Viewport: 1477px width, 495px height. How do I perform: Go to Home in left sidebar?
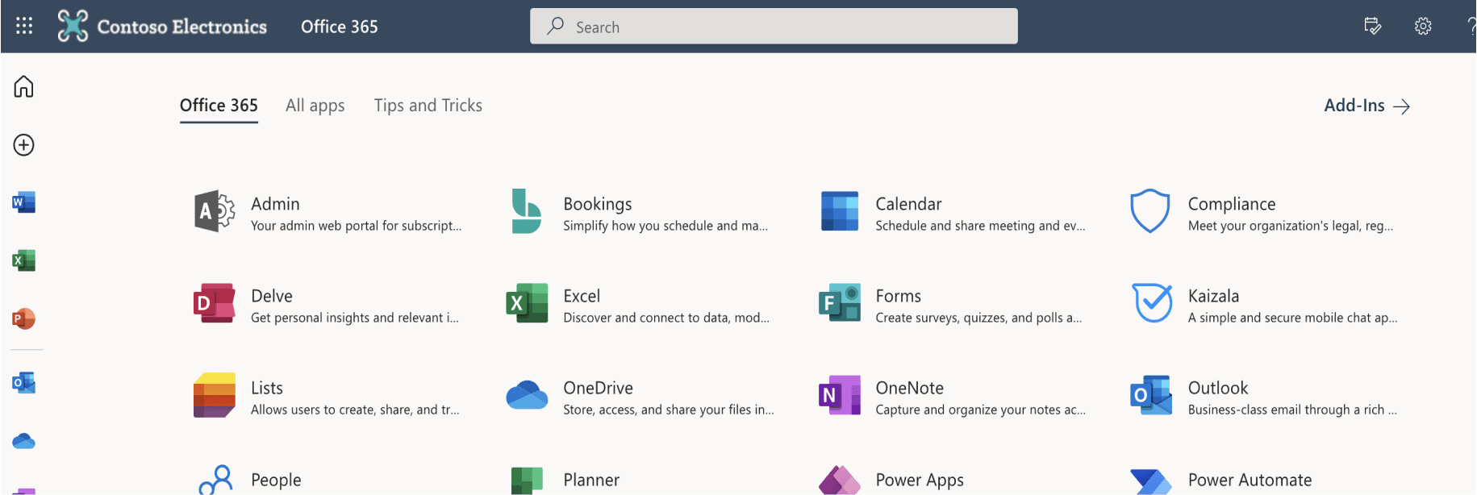[24, 86]
